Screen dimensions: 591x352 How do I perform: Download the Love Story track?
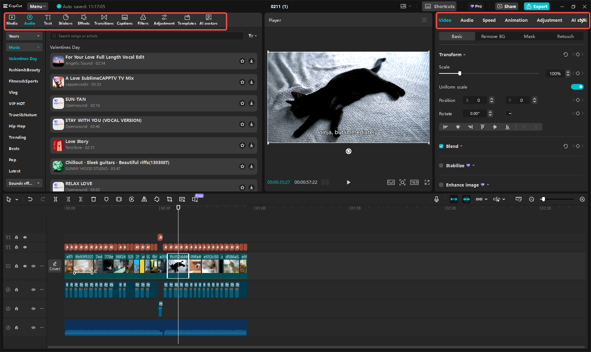click(251, 145)
